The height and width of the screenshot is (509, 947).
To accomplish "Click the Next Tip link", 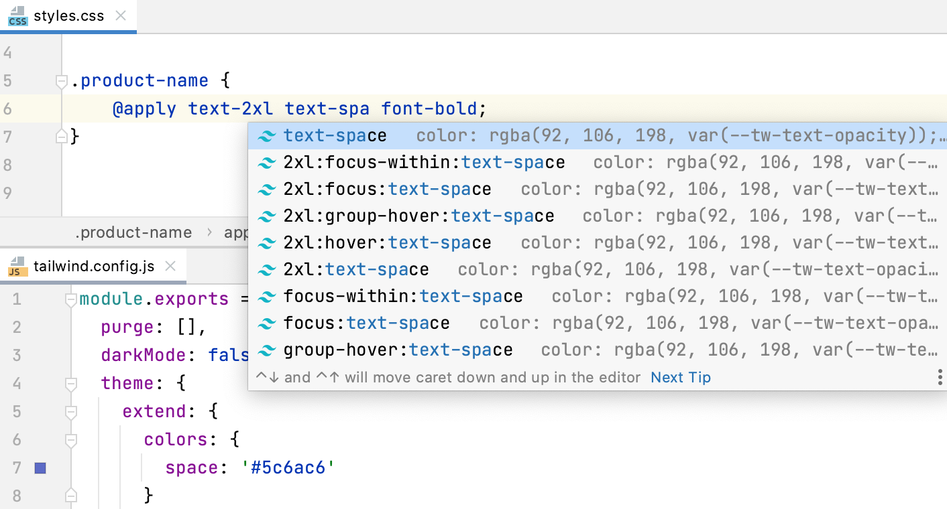I will coord(680,377).
